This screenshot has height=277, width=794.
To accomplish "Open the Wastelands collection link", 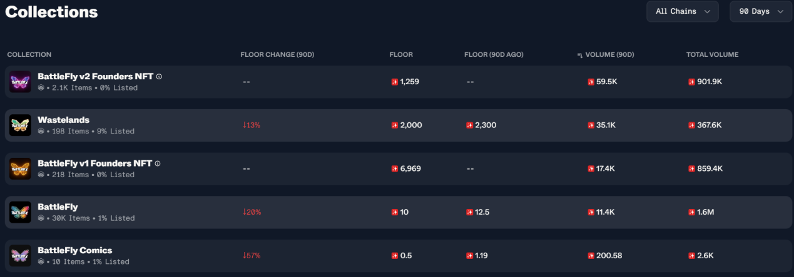I will 63,120.
